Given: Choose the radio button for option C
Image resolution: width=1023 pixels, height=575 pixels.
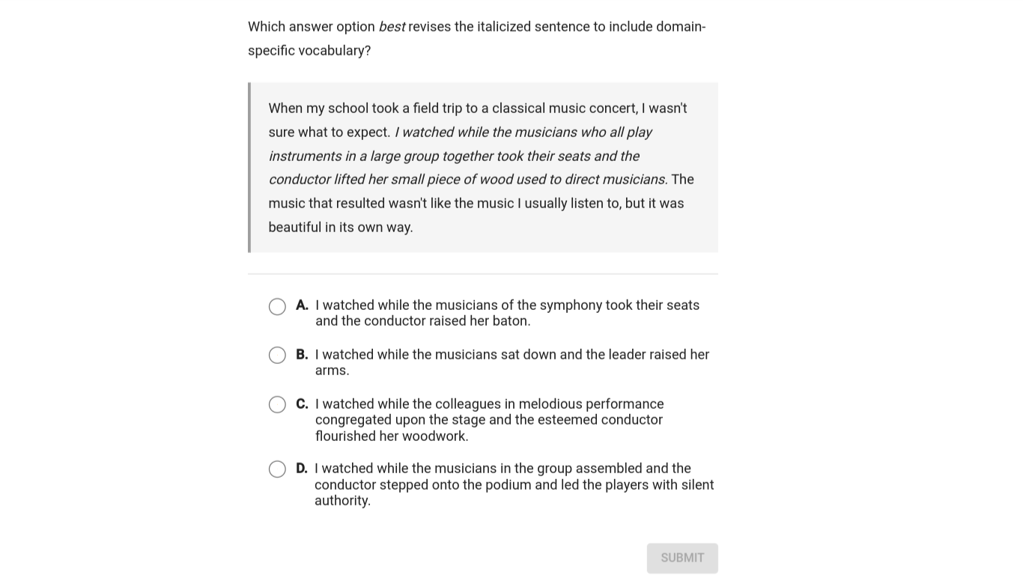Looking at the screenshot, I should coord(277,404).
